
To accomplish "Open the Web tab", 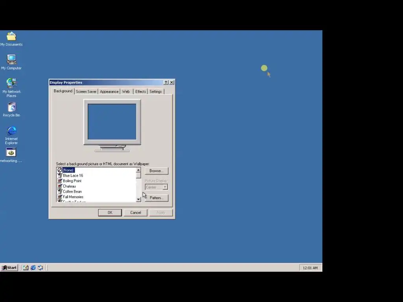I will tap(126, 91).
